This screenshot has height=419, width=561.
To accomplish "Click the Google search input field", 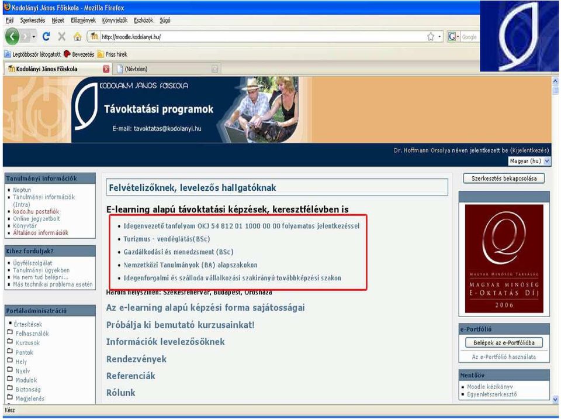I will [470, 36].
